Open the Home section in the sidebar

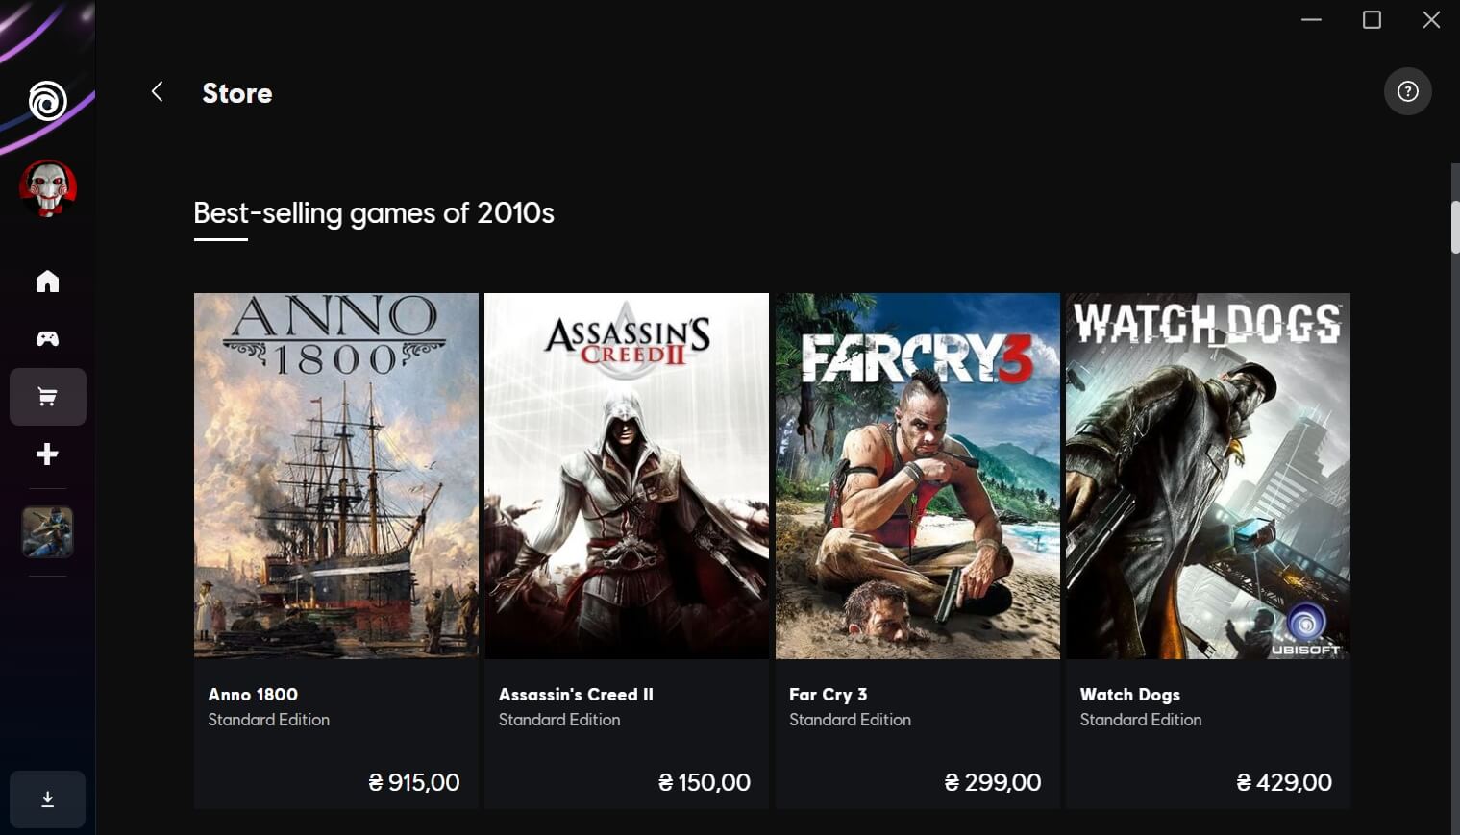tap(46, 281)
